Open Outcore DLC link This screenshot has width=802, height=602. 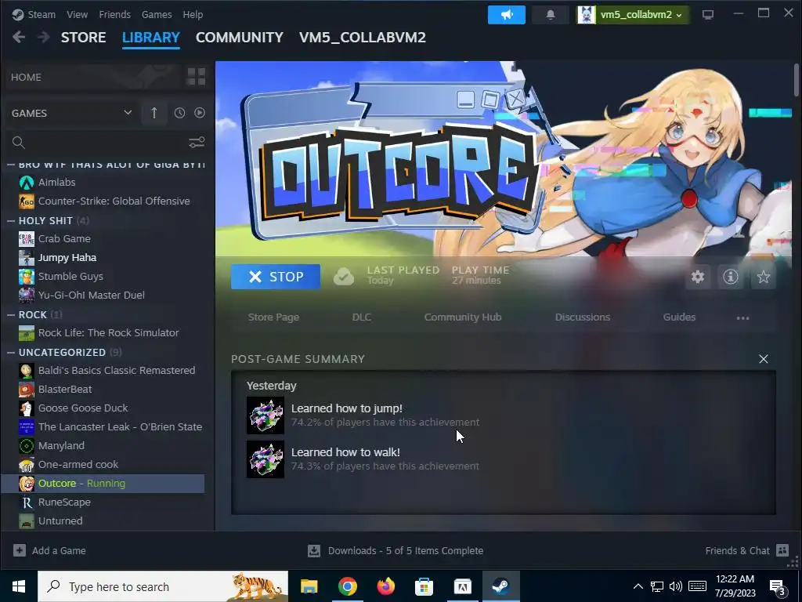pos(362,317)
